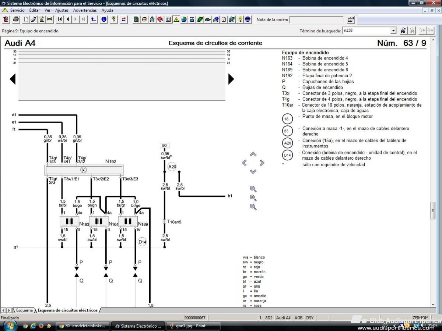Jump to first page arrow button
Image resolution: width=442 pixels, height=331 pixels.
point(60,19)
